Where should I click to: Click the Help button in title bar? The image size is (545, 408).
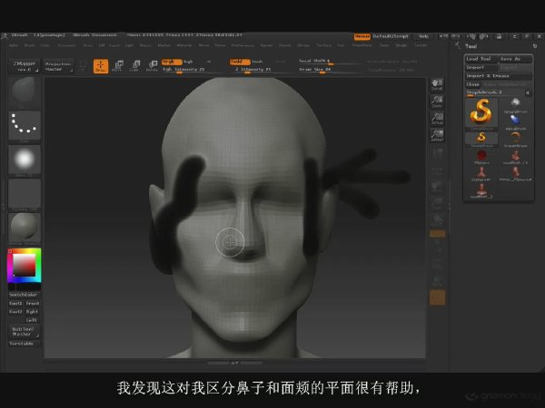pyautogui.click(x=423, y=36)
